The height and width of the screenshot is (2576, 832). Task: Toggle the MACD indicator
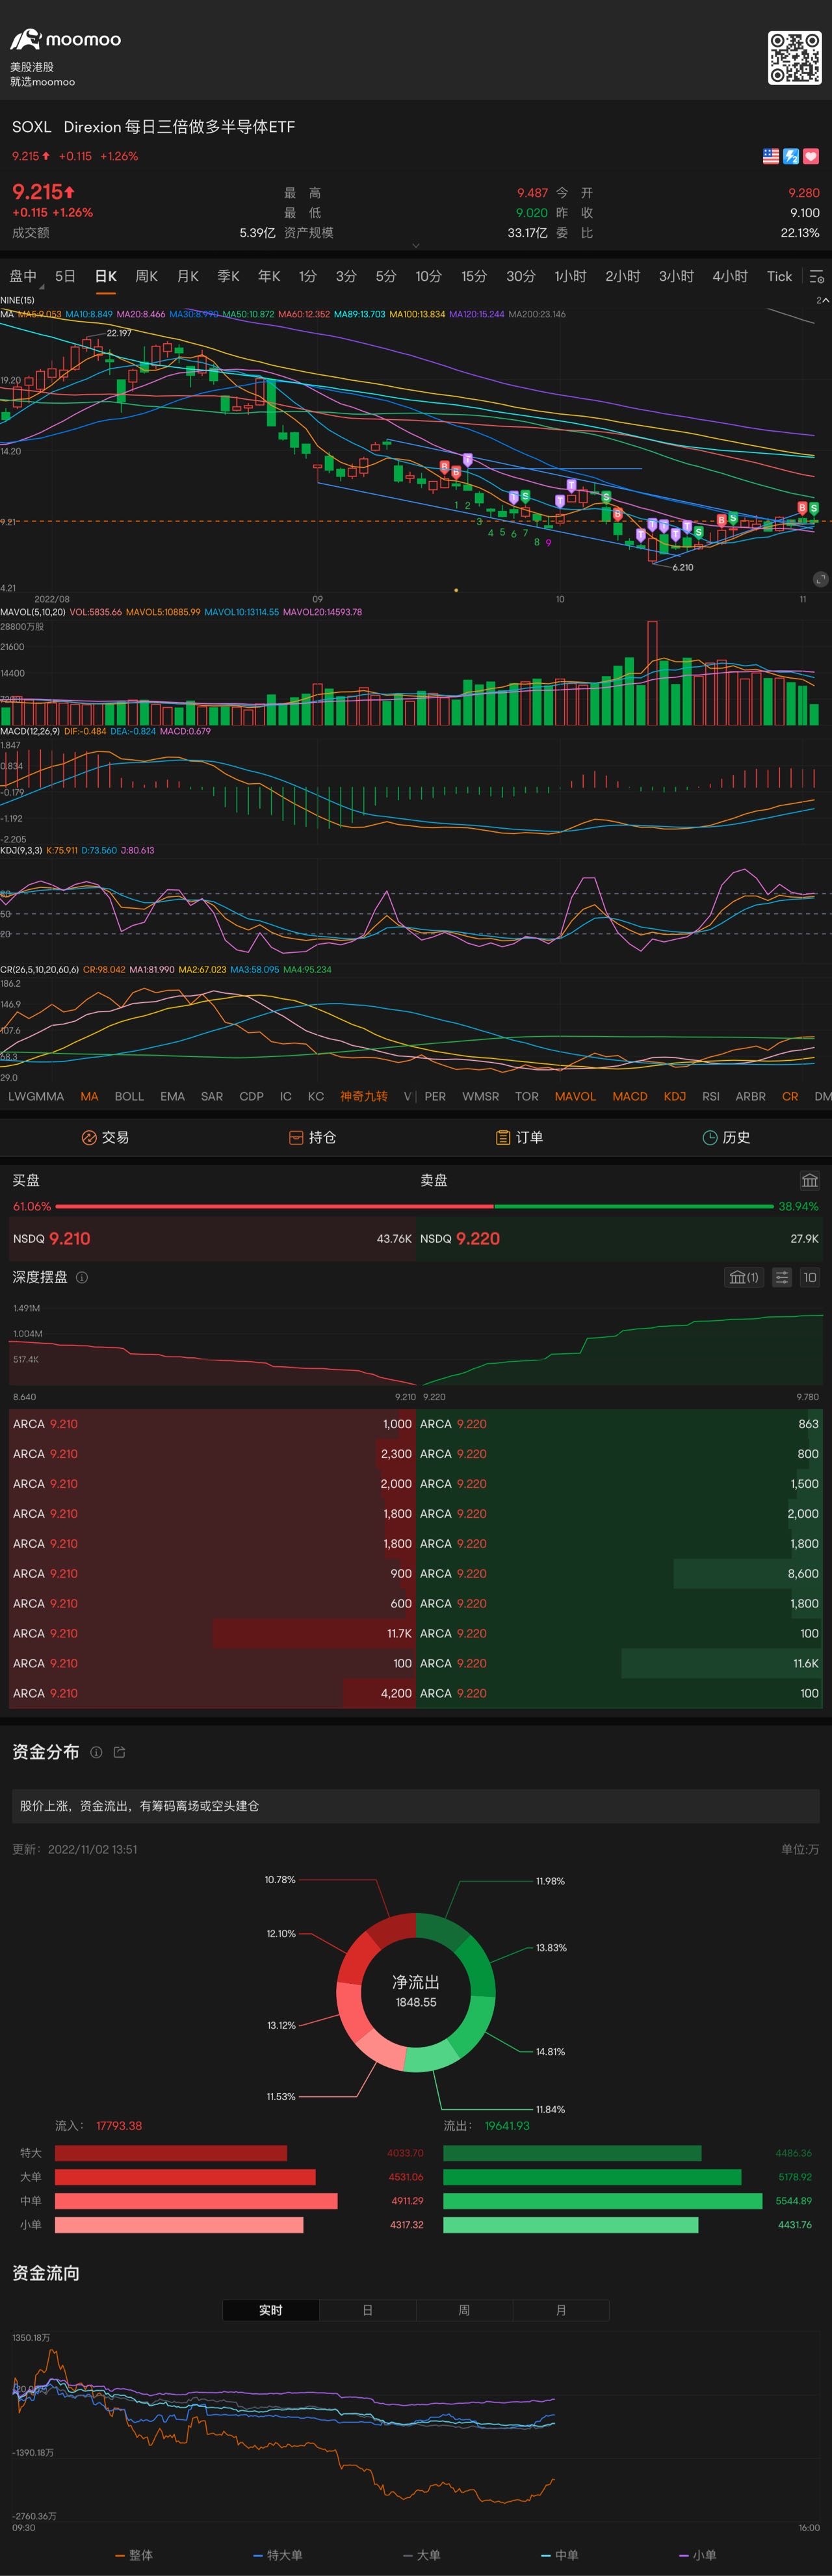629,1096
